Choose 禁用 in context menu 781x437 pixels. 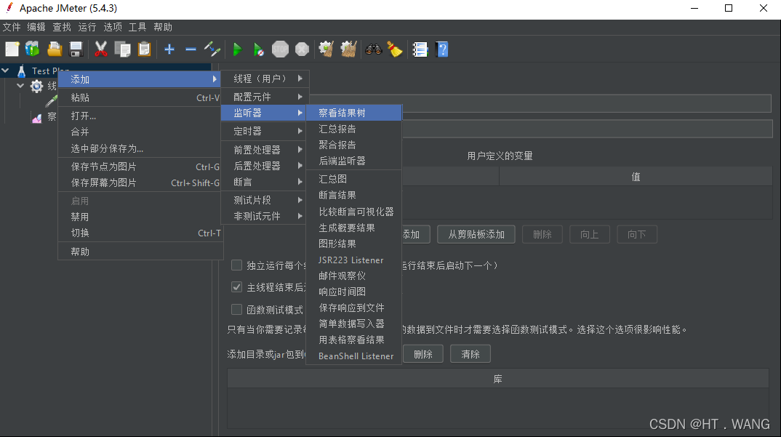point(140,217)
